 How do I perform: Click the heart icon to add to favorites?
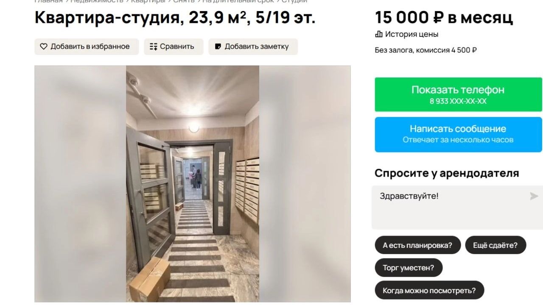tap(44, 47)
